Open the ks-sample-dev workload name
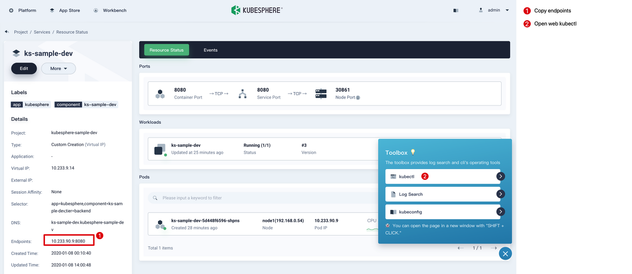The height and width of the screenshot is (274, 632). coord(186,145)
